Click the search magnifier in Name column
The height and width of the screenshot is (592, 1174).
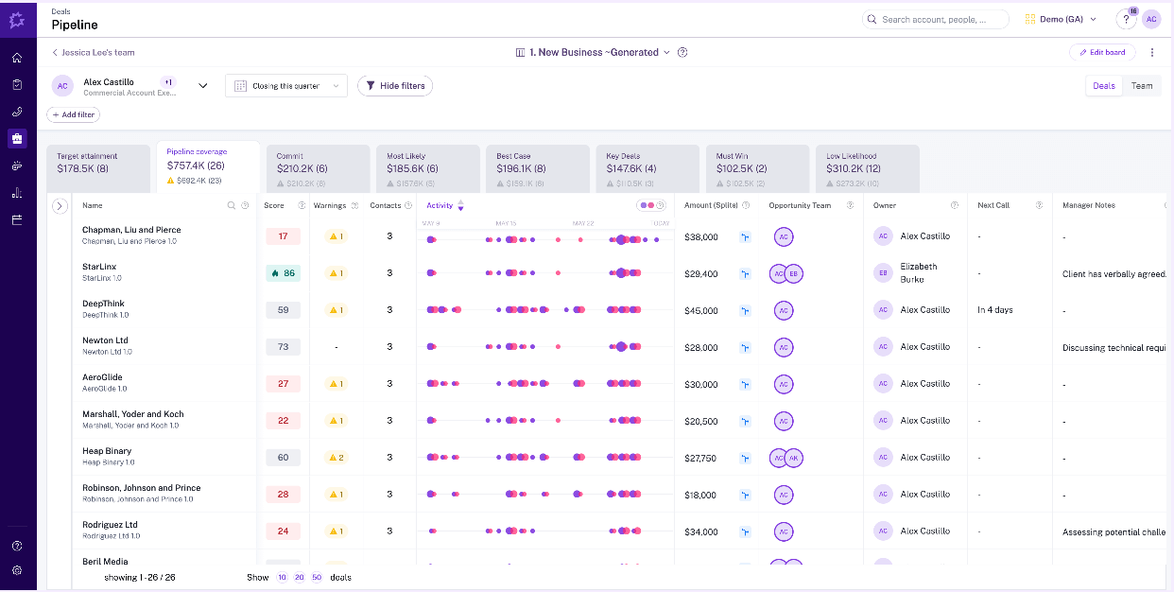[x=232, y=205]
